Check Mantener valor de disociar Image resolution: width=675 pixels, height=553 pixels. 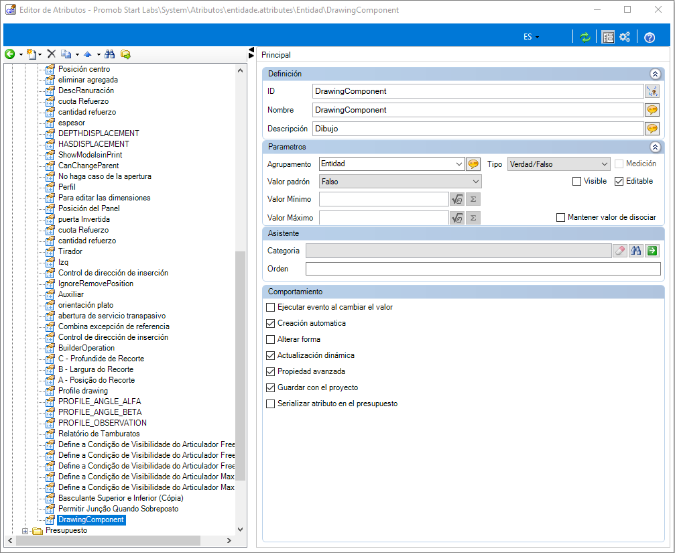(560, 217)
